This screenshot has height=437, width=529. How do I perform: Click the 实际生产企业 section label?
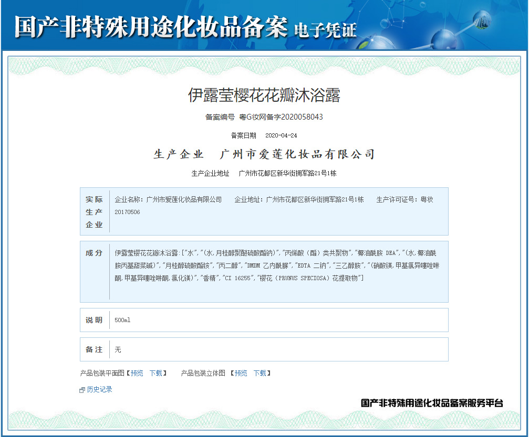pyautogui.click(x=94, y=212)
